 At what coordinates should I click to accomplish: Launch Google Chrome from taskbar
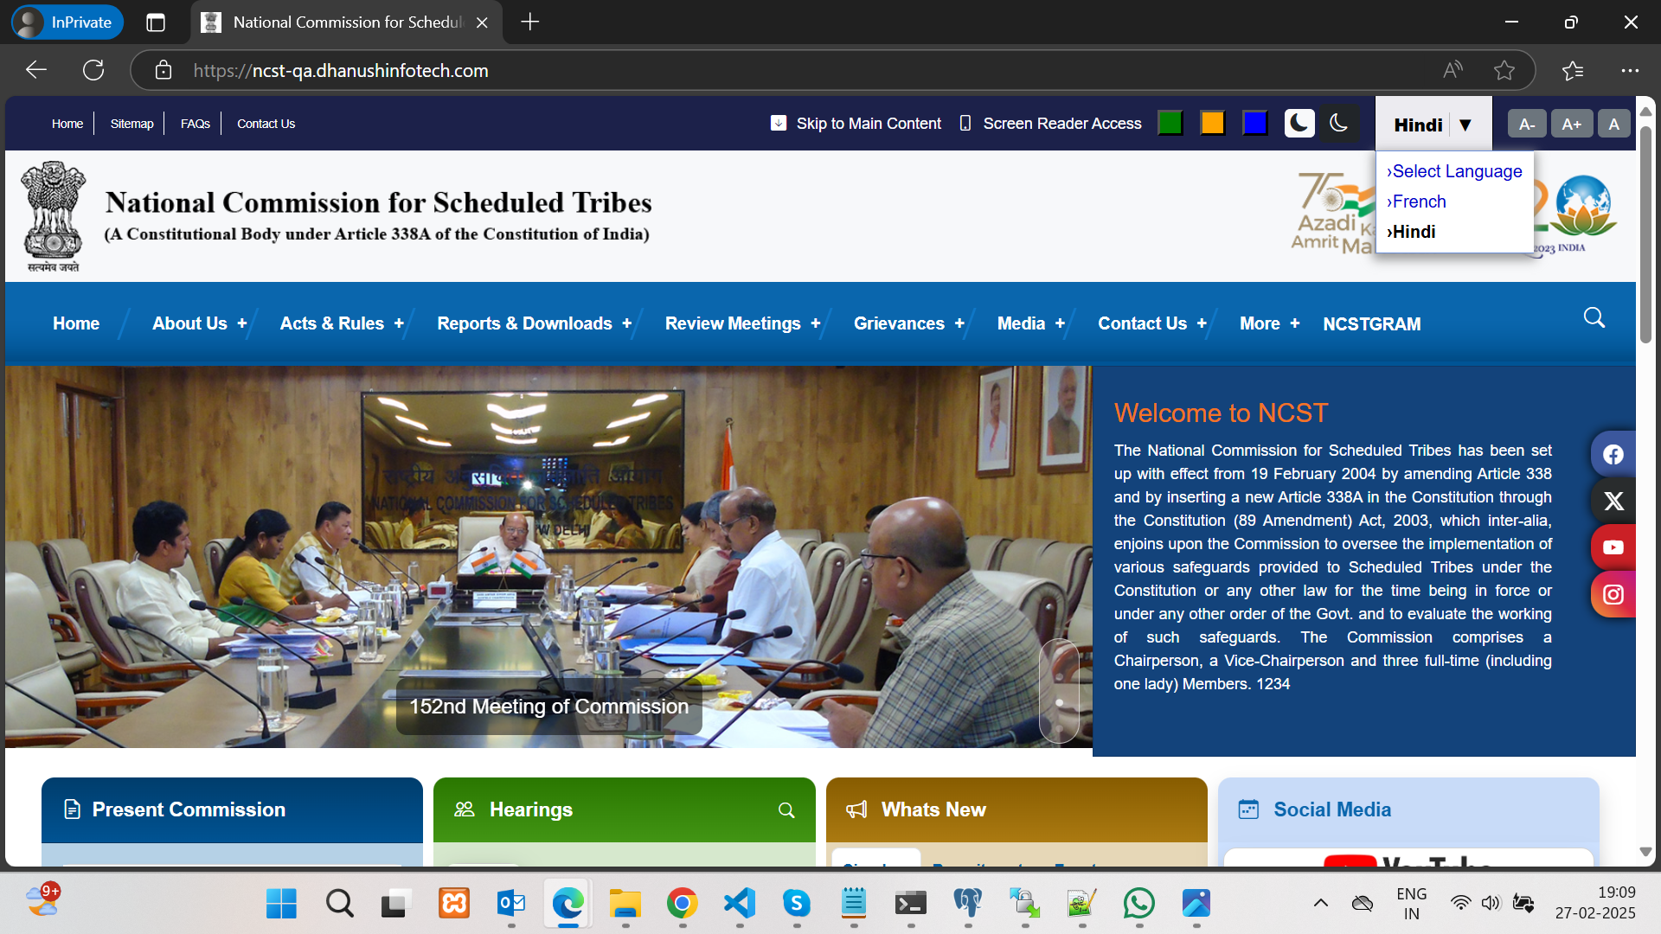[683, 904]
